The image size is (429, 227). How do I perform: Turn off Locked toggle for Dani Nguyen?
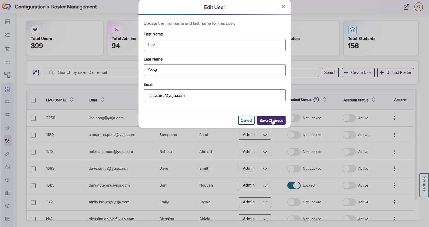(x=294, y=185)
